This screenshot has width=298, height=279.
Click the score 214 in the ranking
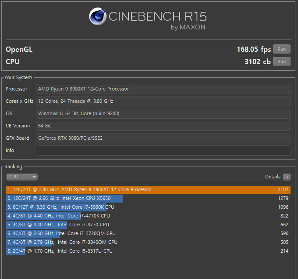pyautogui.click(x=284, y=251)
